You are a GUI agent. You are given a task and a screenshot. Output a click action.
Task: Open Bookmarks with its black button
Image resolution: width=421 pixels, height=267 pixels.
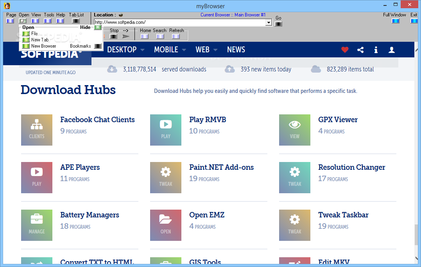(x=98, y=46)
